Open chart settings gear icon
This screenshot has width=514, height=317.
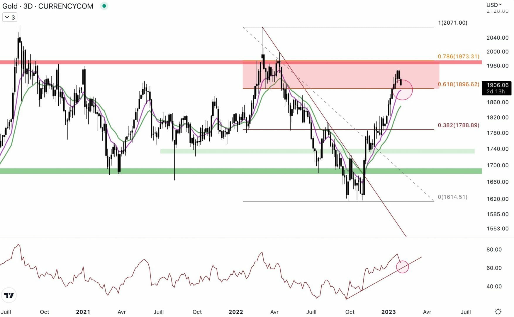pyautogui.click(x=498, y=311)
